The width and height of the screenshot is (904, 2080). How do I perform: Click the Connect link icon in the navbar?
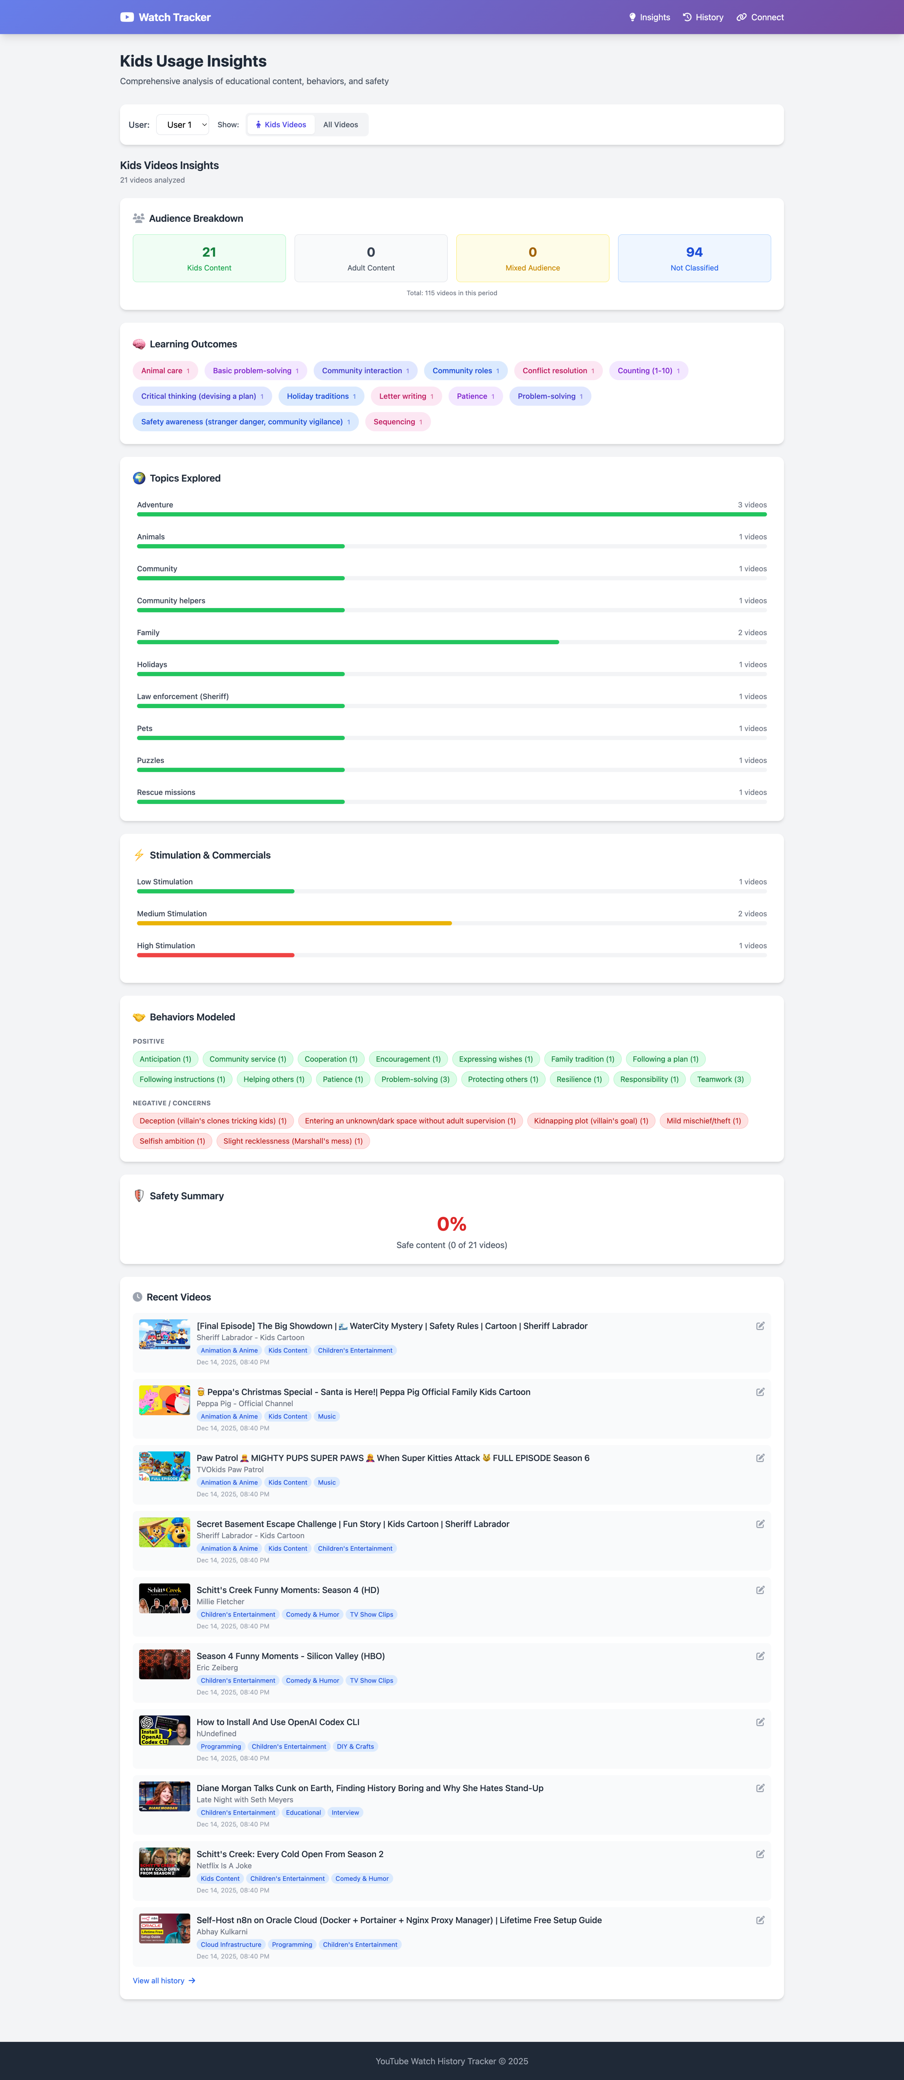click(742, 17)
